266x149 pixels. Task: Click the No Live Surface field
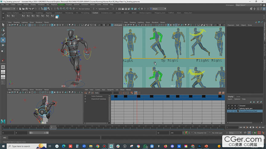coord(84,9)
